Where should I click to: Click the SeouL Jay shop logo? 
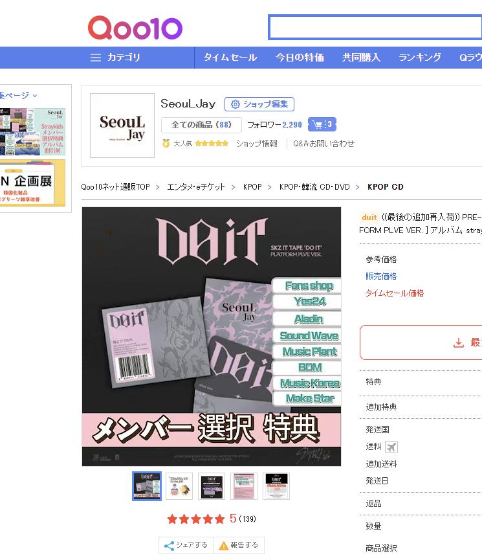pos(122,126)
